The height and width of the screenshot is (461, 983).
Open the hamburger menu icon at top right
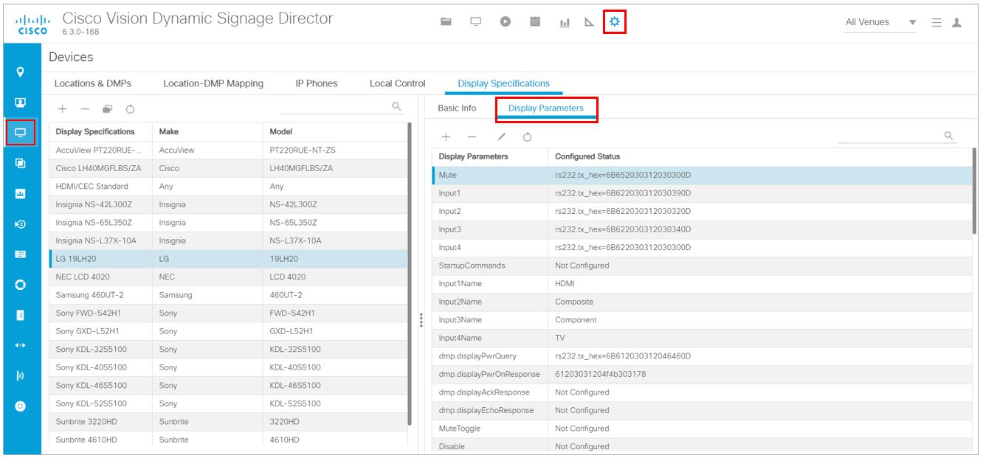[x=937, y=23]
